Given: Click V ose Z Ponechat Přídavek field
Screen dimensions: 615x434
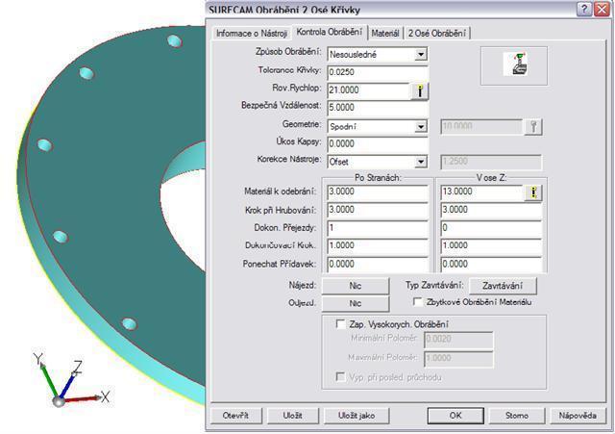Looking at the screenshot, I should 491,264.
